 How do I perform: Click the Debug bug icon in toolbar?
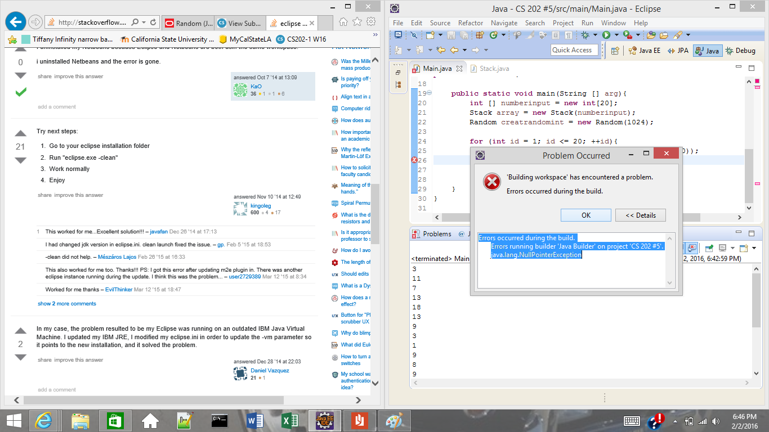pos(585,35)
